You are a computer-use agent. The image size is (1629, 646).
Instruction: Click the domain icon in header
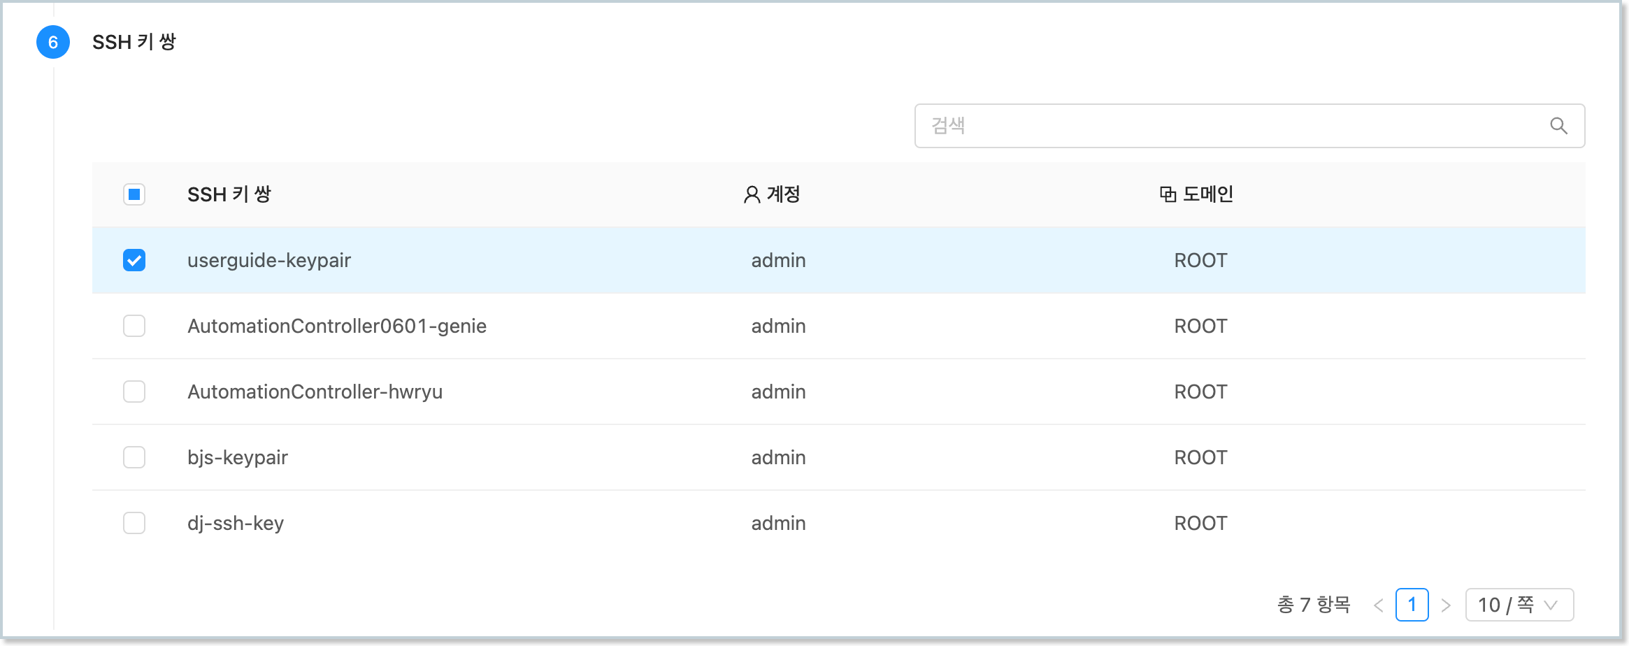1168,194
